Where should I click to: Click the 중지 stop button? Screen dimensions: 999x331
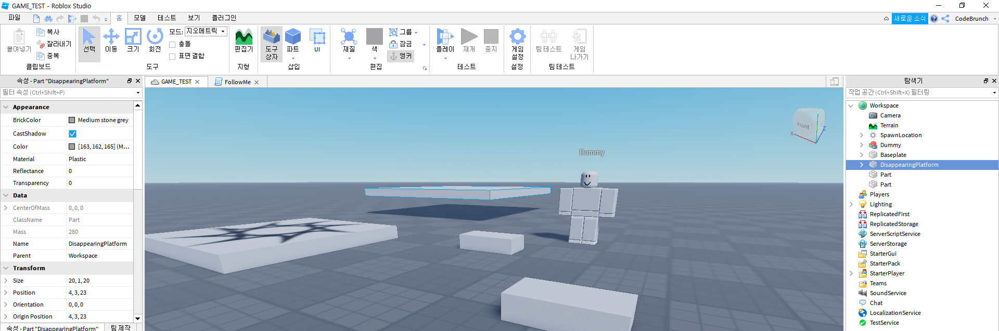pyautogui.click(x=491, y=42)
